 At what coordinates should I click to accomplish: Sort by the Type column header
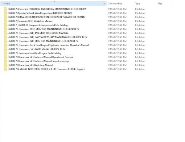(x=145, y=4)
